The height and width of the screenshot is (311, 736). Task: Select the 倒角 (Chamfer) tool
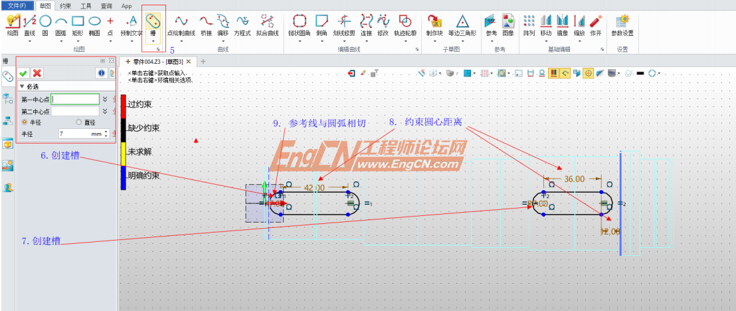(x=322, y=25)
